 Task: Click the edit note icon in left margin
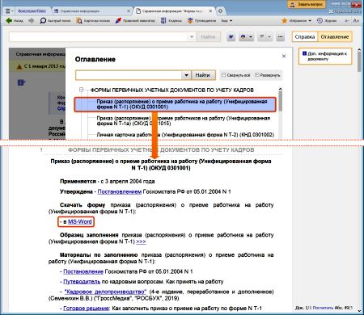point(21,82)
